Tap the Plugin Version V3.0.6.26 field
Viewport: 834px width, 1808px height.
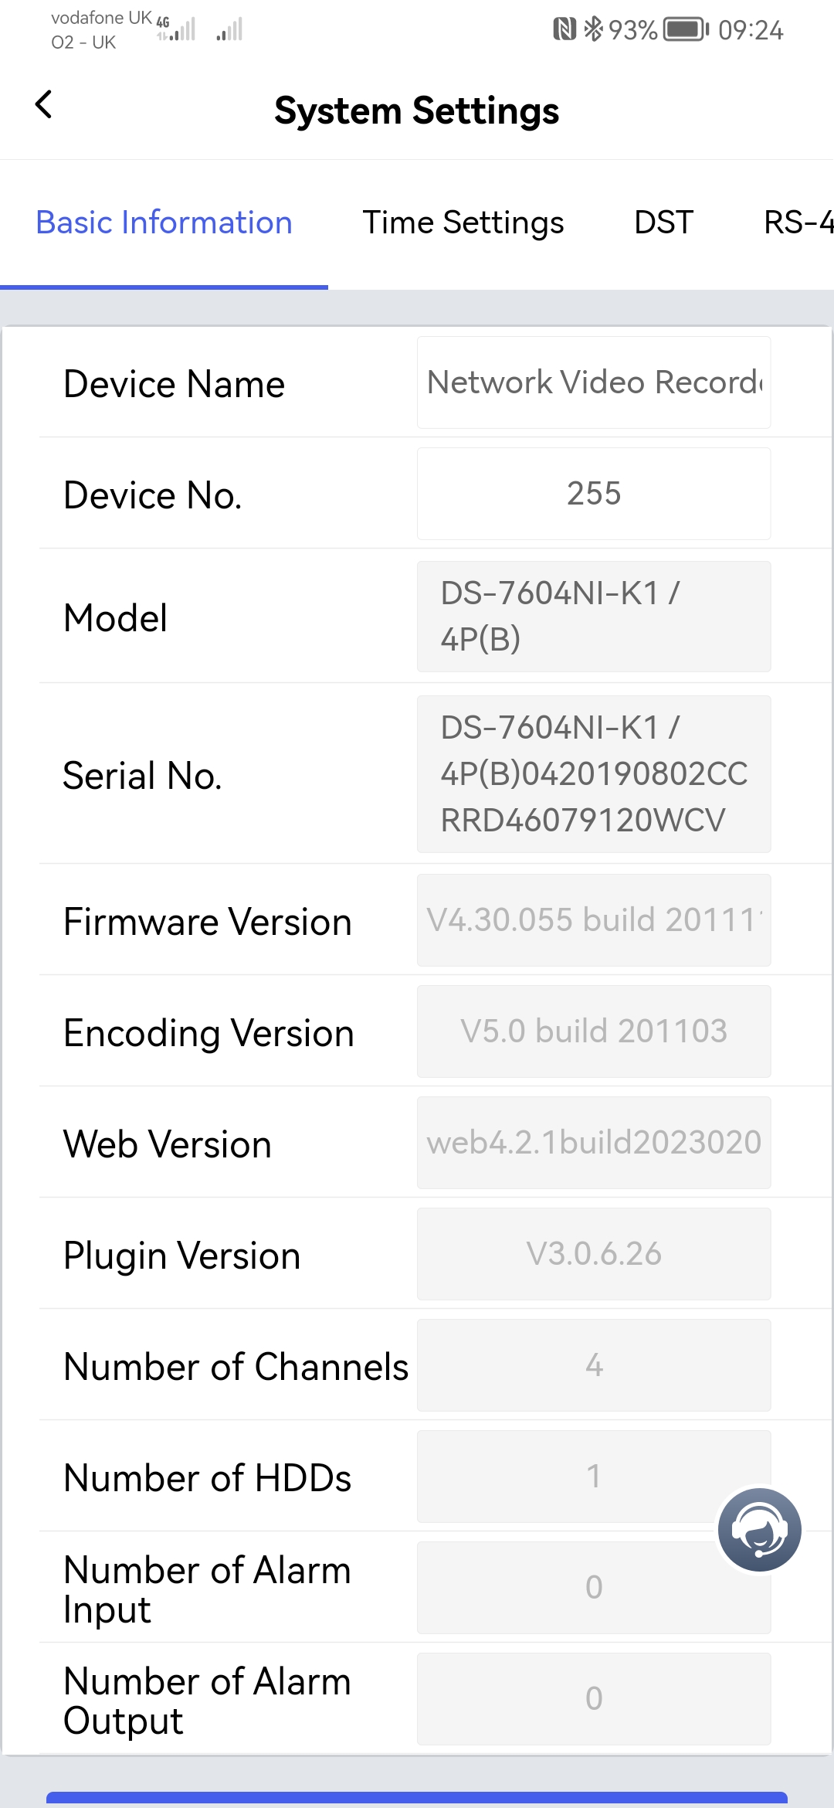[594, 1254]
